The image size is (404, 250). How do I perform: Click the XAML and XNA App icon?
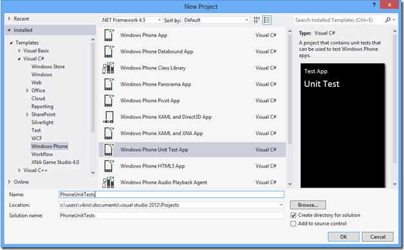(109, 134)
